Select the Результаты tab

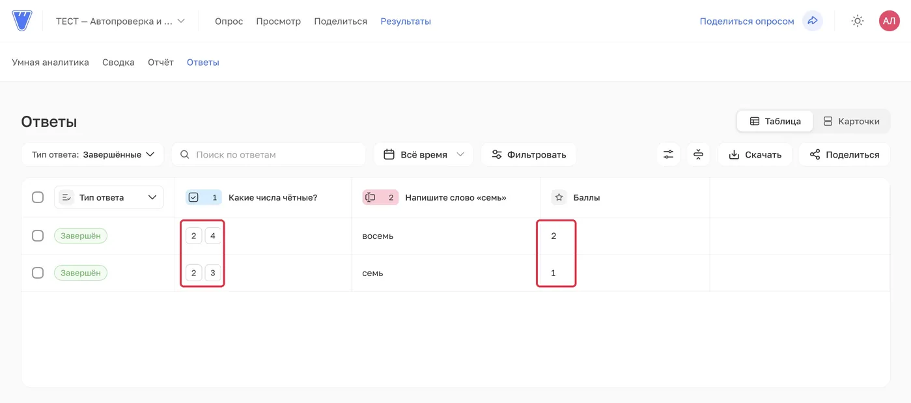click(x=406, y=21)
